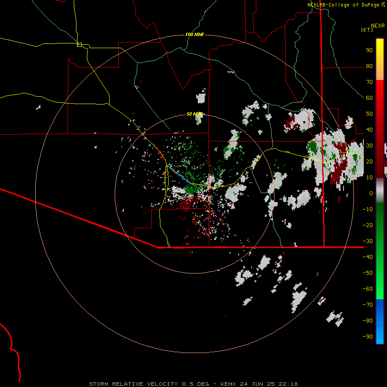Image resolution: width=387 pixels, height=387 pixels.
Task: Click the "90" value on velocity scale
Action: coord(369,50)
